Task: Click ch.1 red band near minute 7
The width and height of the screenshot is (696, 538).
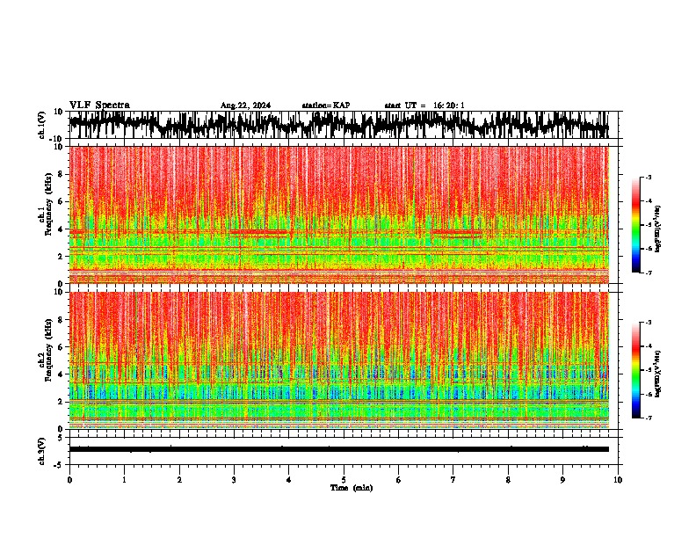Action: (457, 232)
